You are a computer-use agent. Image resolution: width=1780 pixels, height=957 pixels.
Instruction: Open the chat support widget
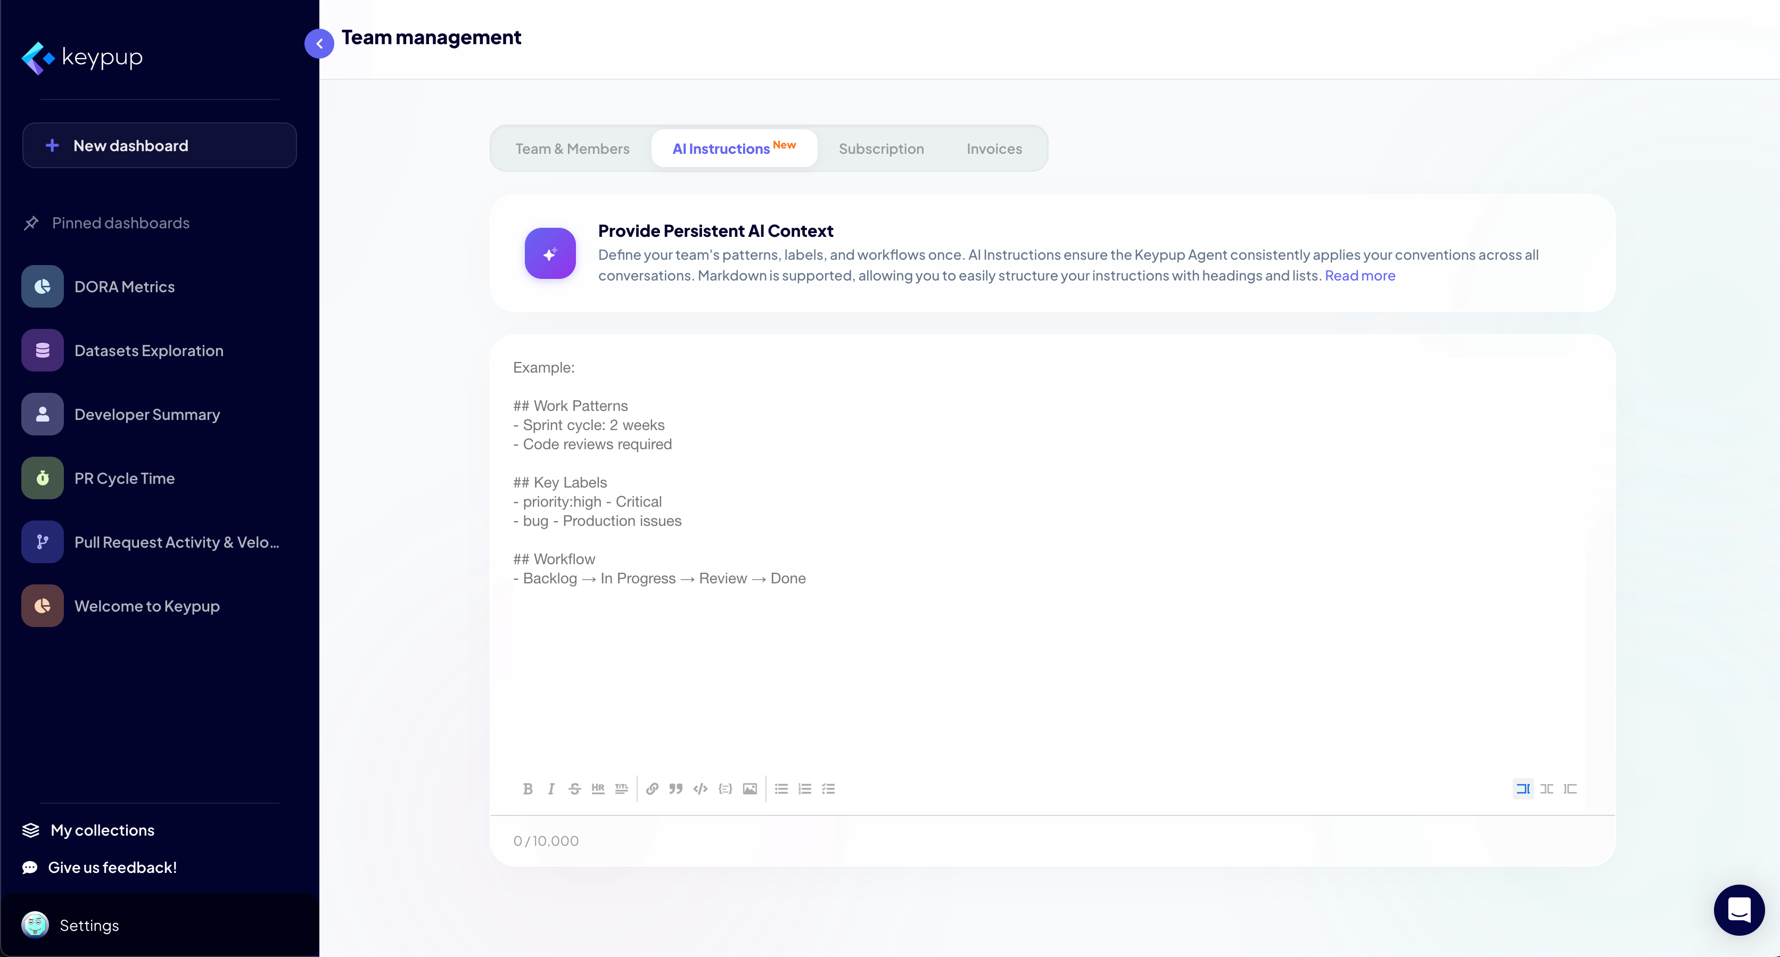[x=1738, y=909]
